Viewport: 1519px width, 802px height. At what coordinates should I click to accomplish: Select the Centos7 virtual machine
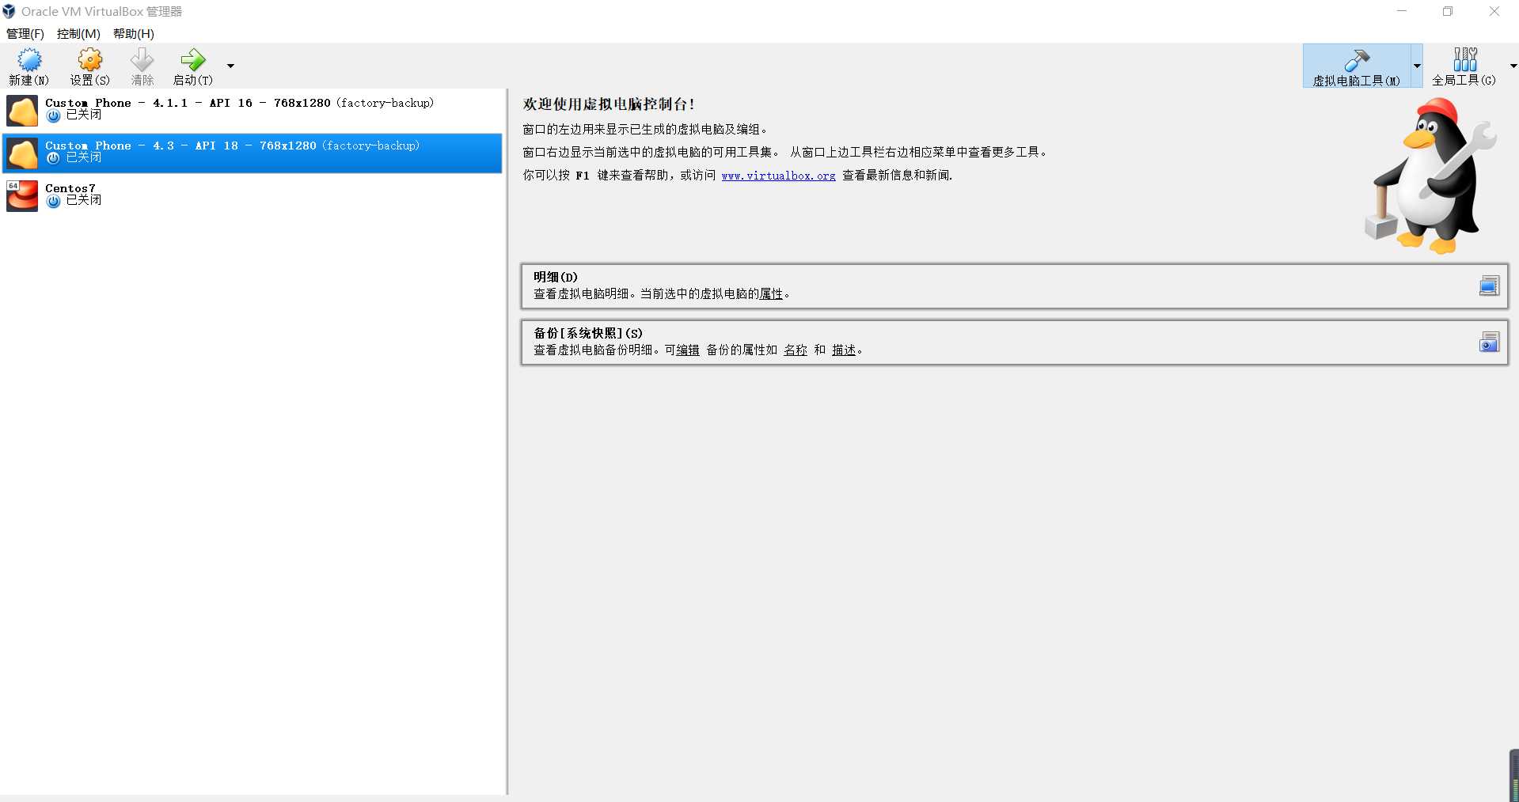pos(253,196)
